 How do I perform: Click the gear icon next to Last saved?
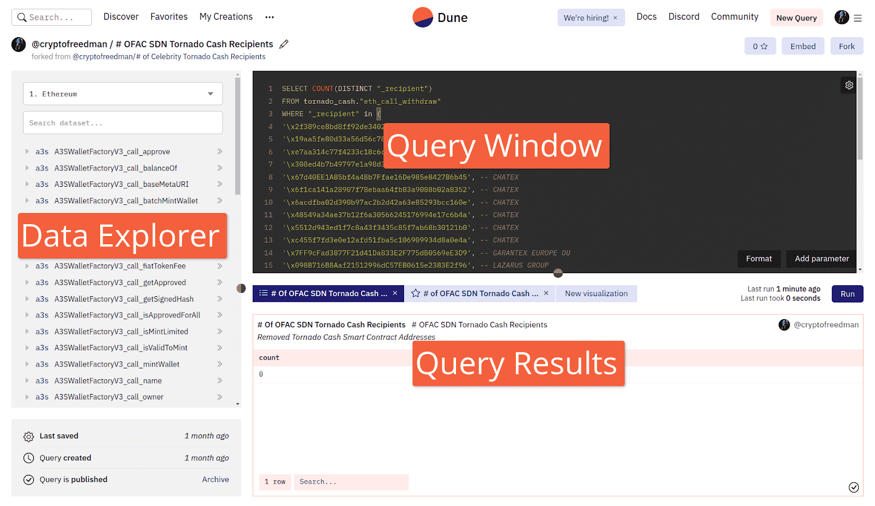(28, 437)
